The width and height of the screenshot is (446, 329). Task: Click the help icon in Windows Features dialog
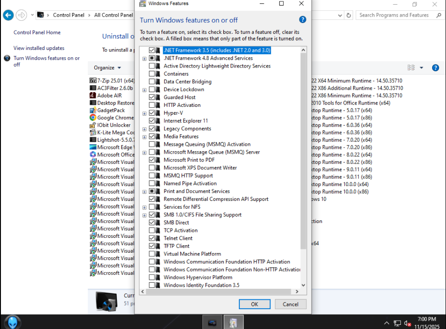303,19
